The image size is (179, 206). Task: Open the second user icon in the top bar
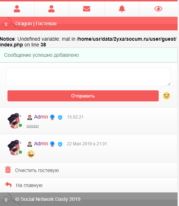(x=51, y=9)
